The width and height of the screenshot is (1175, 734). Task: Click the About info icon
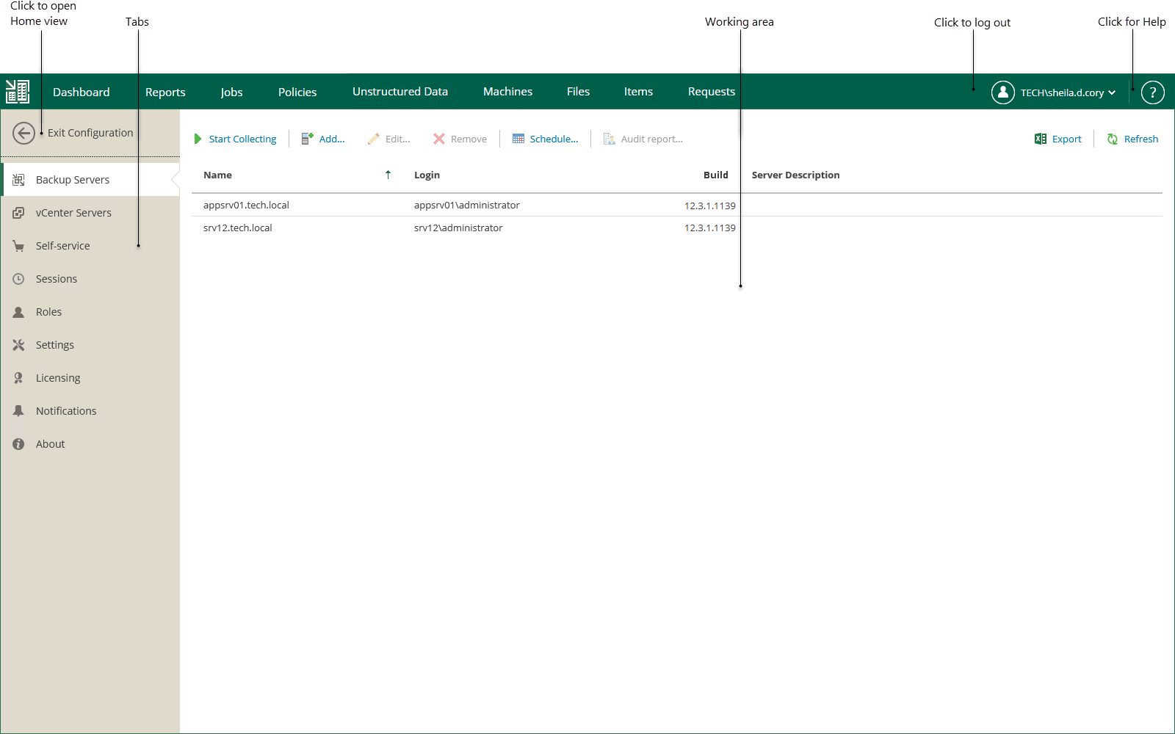coord(18,444)
